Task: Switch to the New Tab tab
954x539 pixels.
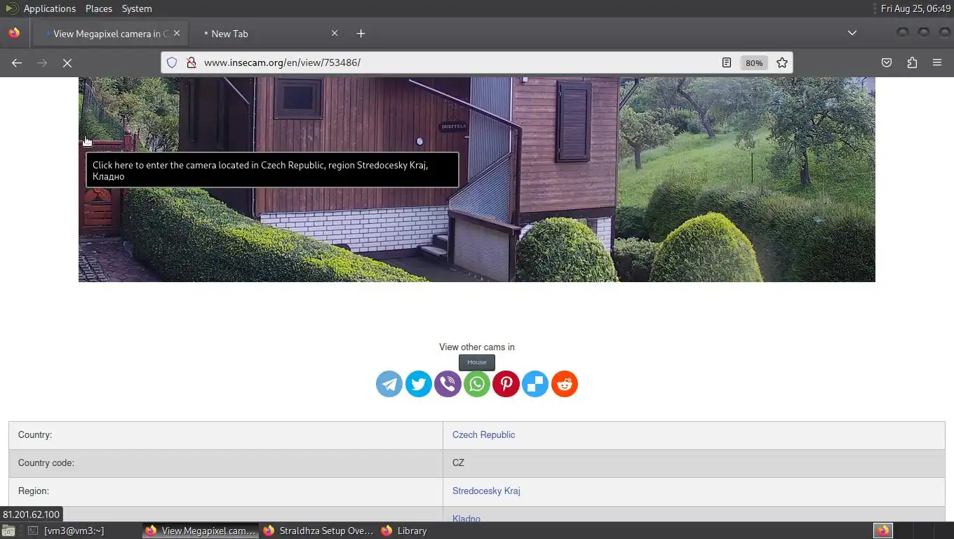Action: (267, 33)
